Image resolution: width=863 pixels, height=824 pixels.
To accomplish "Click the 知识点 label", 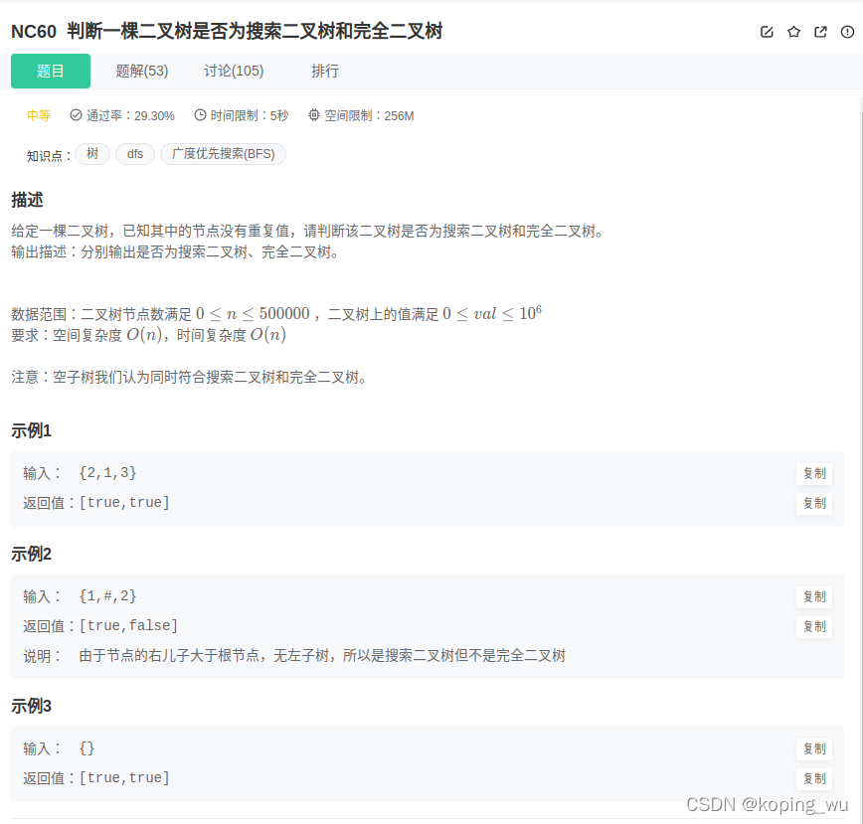I will coord(49,156).
